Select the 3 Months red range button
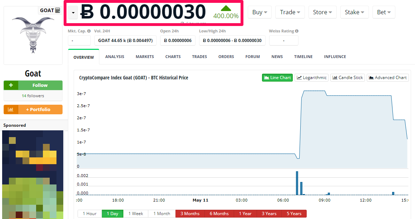Viewport: 415px width, 219px height. [190, 213]
